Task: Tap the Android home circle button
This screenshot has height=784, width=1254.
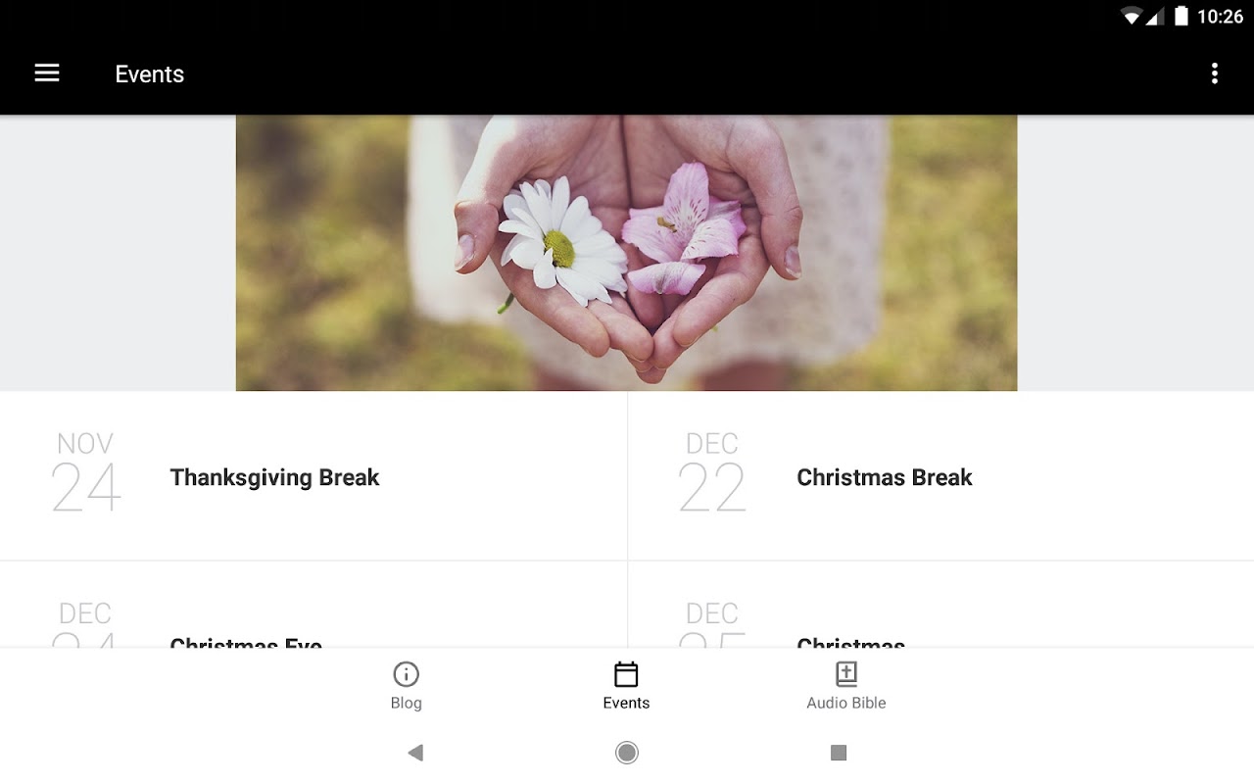Action: 627,753
